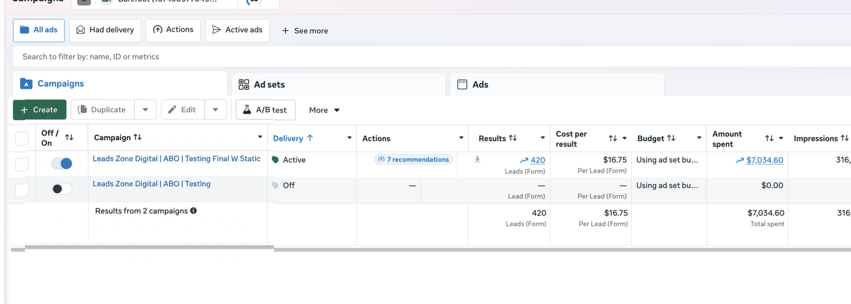Screen dimensions: 851x304
Task: Open Leads Zone Digital ABO Testing campaign
Action: tap(152, 184)
